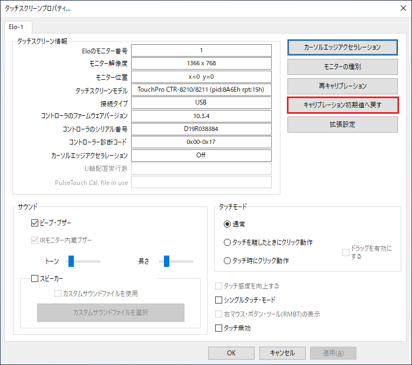Enable the スピーカー checkbox
Viewport: 412px width, 365px height.
35,279
